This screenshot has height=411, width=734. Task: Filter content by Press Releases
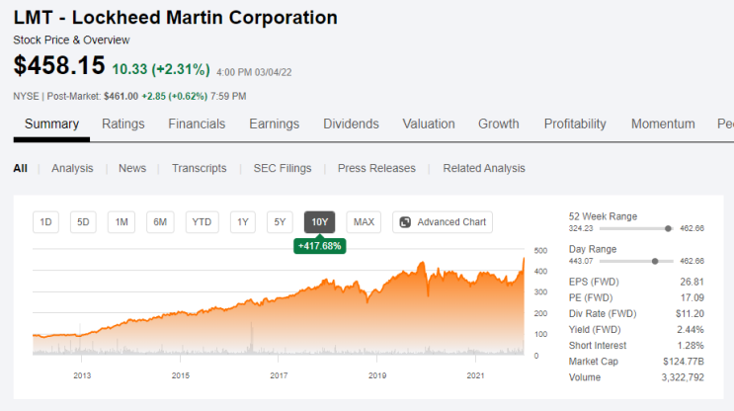pos(376,169)
